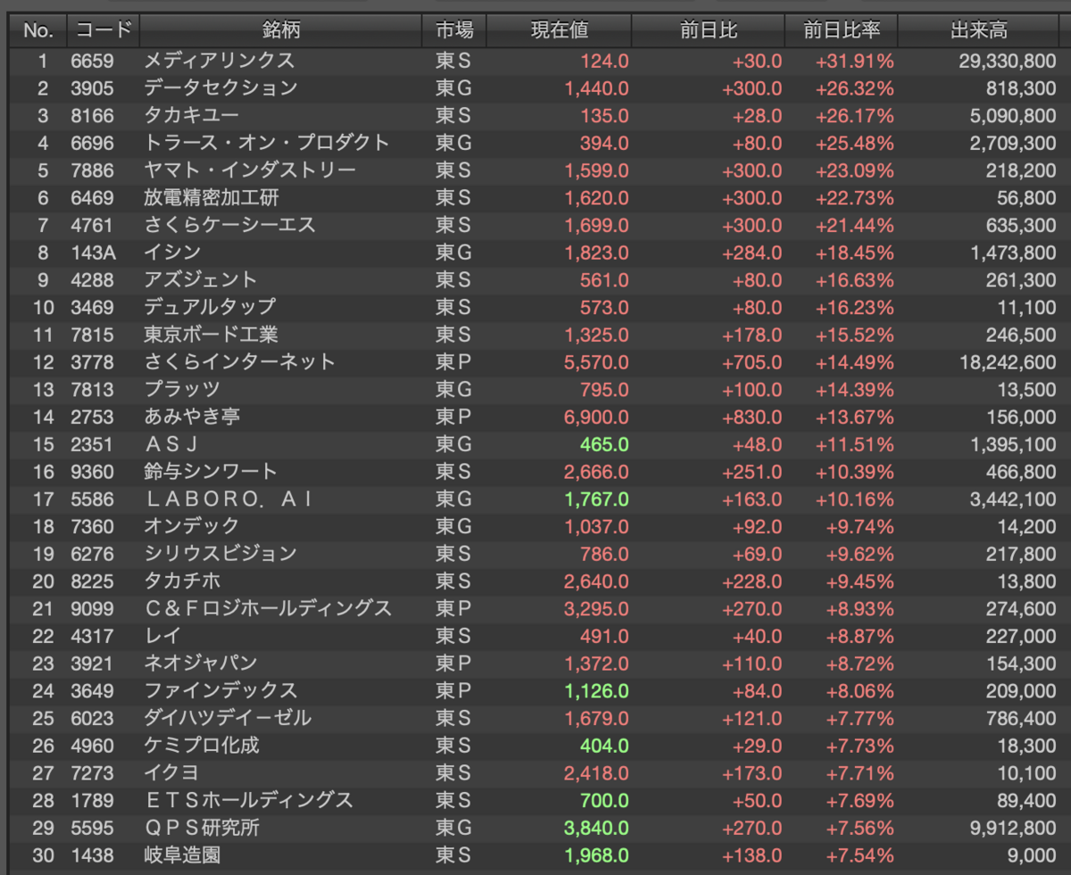Select the ファインデックス stock name

pos(220,690)
